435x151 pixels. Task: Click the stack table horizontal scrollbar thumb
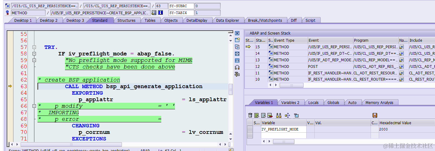tap(291, 85)
